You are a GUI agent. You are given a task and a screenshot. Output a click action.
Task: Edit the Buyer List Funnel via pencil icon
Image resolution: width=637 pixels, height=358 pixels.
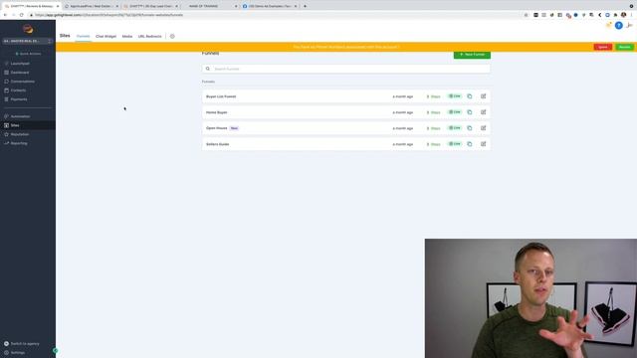[483, 96]
